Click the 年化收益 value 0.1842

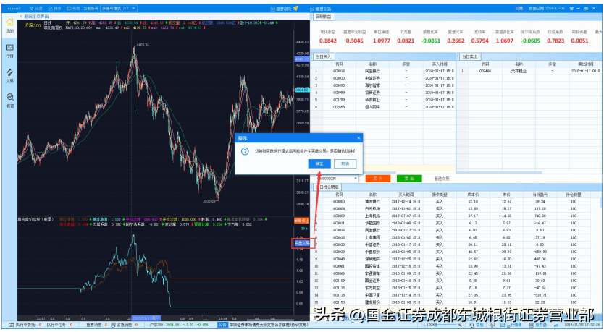(x=328, y=41)
